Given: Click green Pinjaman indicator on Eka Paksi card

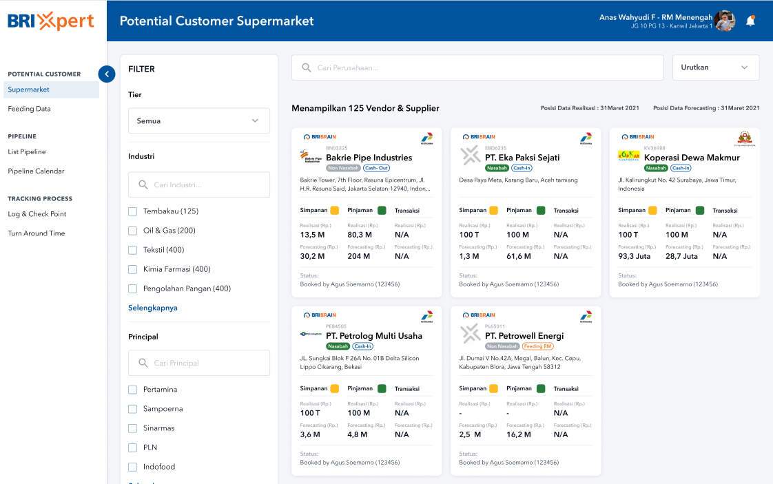Looking at the screenshot, I should point(541,211).
